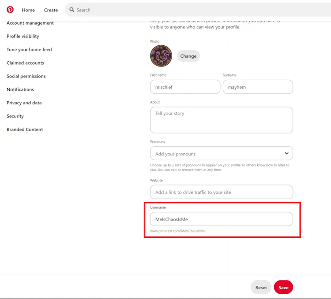The image size is (331, 299).
Task: Open the Create menu
Action: tap(51, 10)
